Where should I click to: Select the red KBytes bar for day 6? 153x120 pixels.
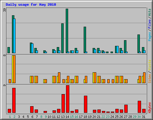(x=32, y=109)
